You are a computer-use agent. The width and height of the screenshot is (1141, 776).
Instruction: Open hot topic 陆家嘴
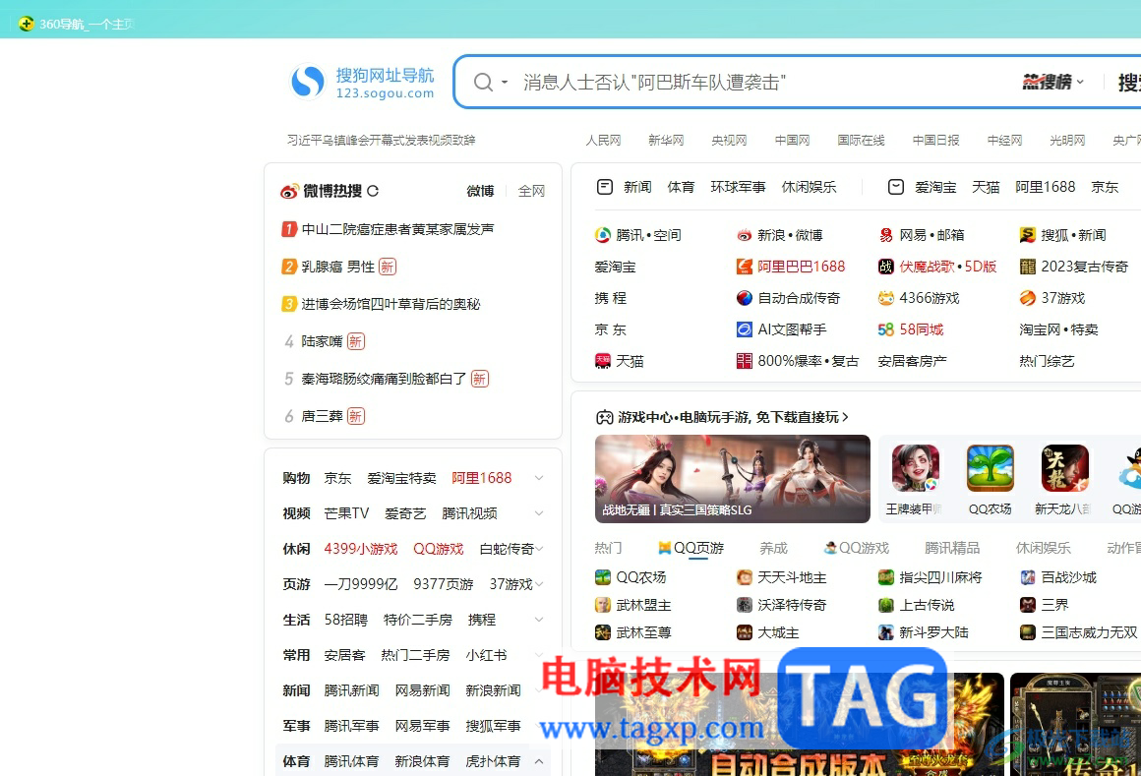(322, 341)
